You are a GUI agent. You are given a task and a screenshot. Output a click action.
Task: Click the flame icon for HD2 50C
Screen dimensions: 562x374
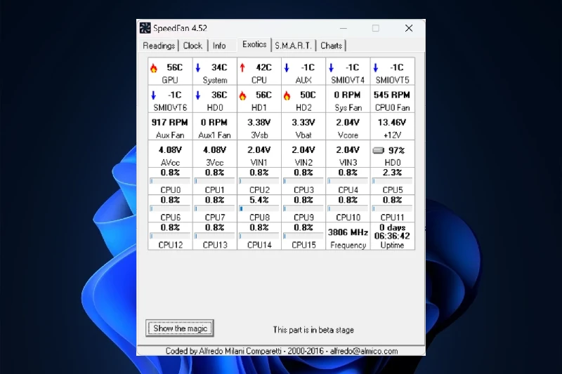(287, 95)
